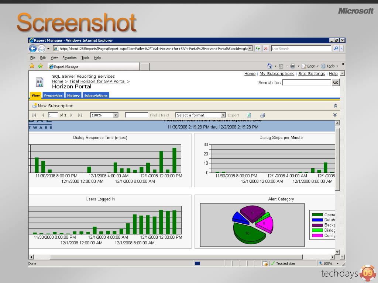The width and height of the screenshot is (378, 283).
Task: Click the browser Print icon
Action: [x=293, y=66]
